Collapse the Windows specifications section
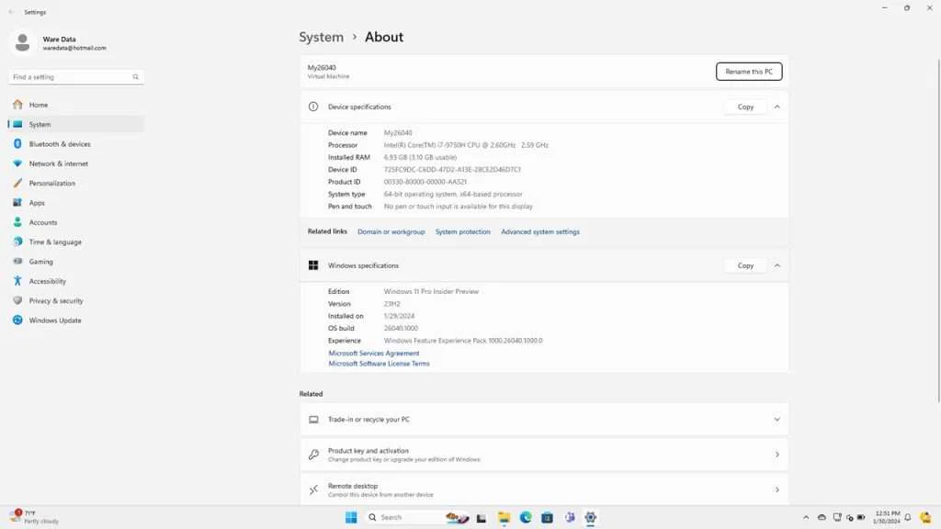Screen dimensions: 941x529 (x=777, y=264)
